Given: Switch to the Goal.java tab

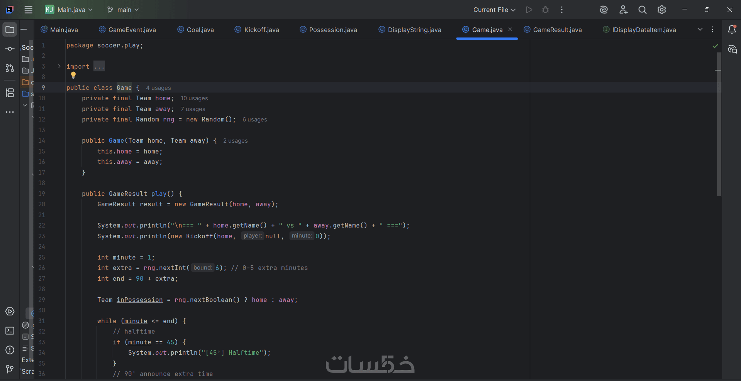Looking at the screenshot, I should point(195,30).
